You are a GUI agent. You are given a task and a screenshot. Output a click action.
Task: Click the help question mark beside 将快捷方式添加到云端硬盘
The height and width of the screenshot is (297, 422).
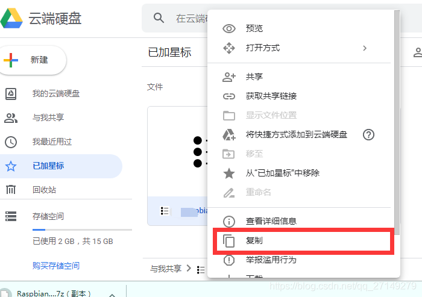pos(368,134)
